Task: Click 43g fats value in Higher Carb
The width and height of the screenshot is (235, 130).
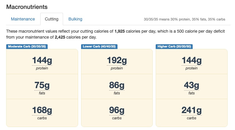Action: 191,85
